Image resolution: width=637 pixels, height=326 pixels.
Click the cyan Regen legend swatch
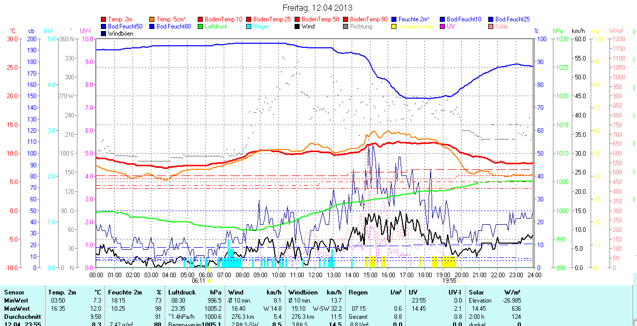pyautogui.click(x=249, y=26)
